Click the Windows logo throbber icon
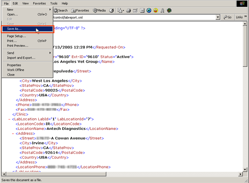The height and width of the screenshot is (183, 249). tap(242, 3)
